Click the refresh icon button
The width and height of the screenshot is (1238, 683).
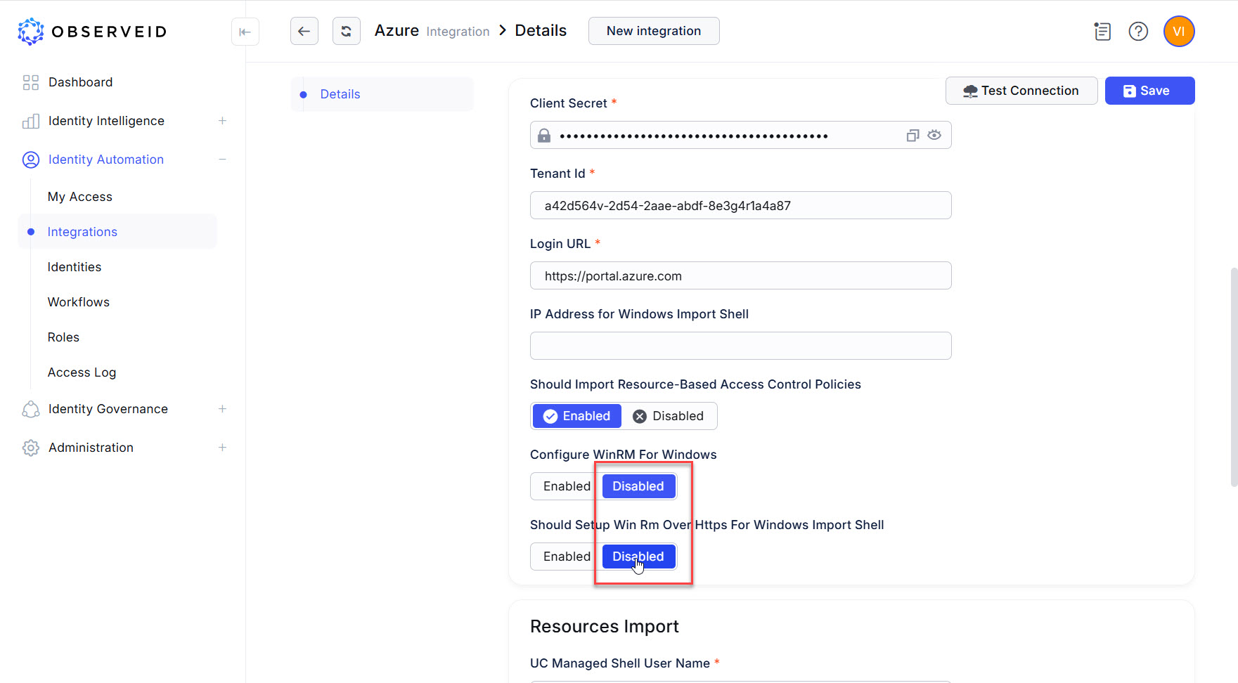point(346,31)
